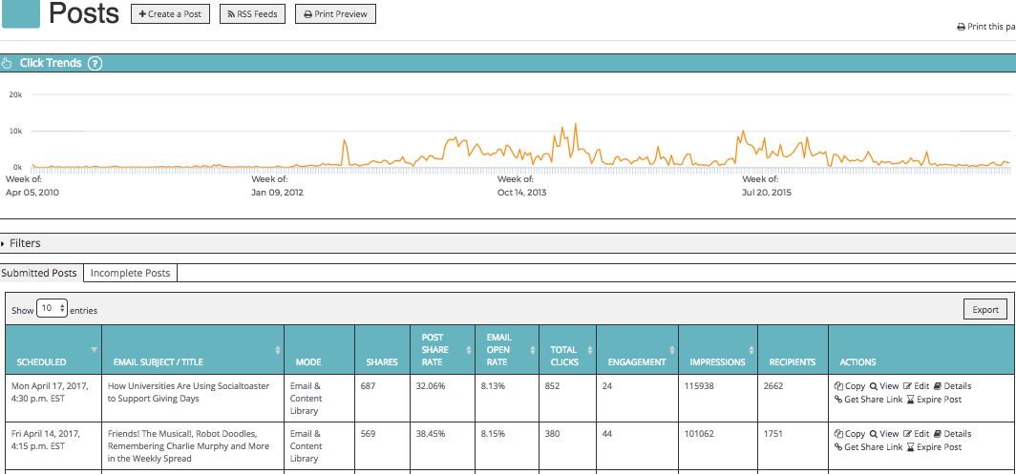Click the Export button

coord(984,310)
